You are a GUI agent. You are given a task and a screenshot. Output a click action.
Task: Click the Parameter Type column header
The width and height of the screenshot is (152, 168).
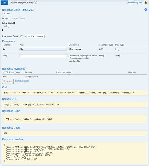pyautogui.click(x=106, y=45)
